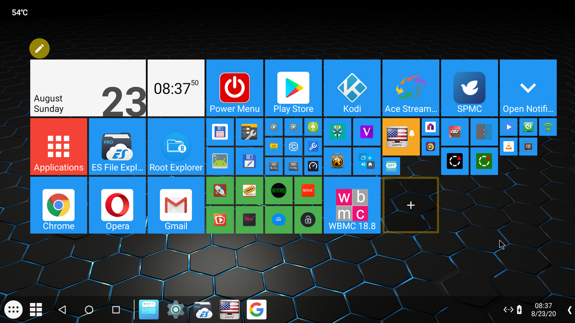Image resolution: width=575 pixels, height=323 pixels.
Task: Click the yellow pencil edit button
Action: (x=40, y=48)
